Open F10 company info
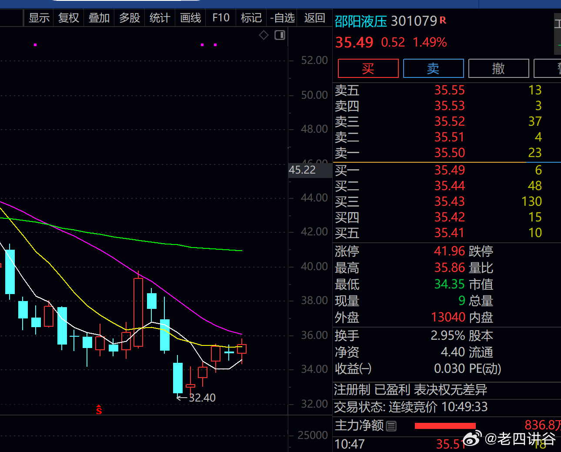The width and height of the screenshot is (561, 452). pyautogui.click(x=221, y=18)
